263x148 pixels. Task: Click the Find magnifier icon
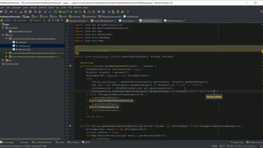click(x=35, y=12)
